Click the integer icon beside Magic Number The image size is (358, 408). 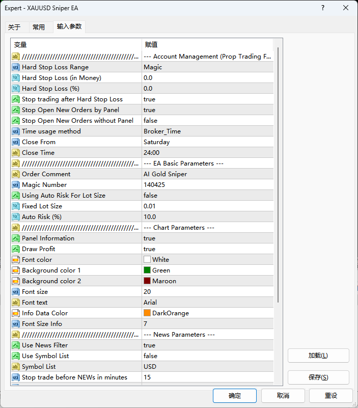click(x=16, y=185)
